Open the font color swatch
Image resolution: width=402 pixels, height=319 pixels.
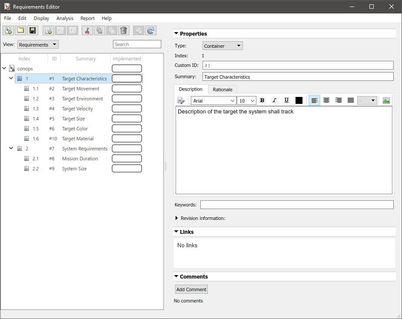299,100
